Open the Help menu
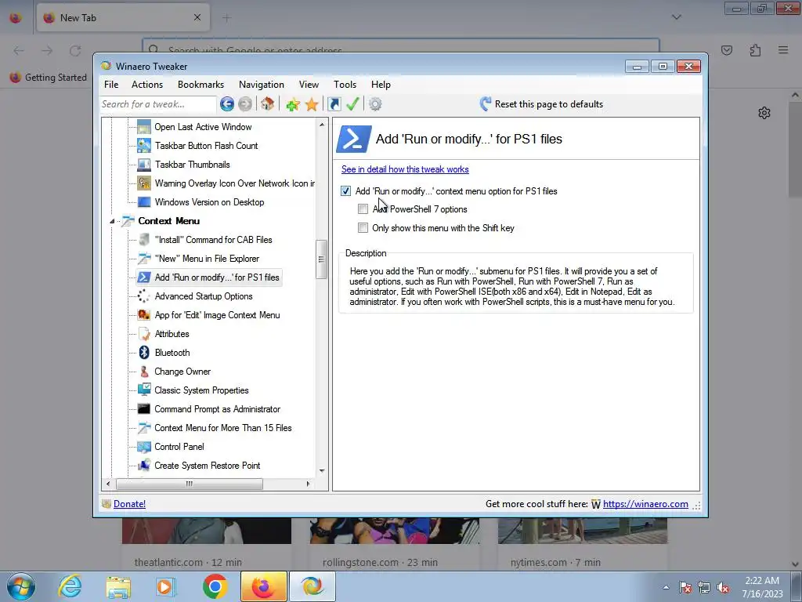802x602 pixels. tap(381, 85)
